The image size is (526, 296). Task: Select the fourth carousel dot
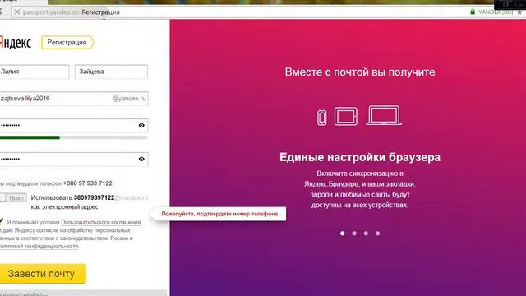click(378, 234)
